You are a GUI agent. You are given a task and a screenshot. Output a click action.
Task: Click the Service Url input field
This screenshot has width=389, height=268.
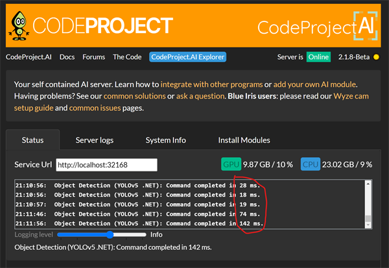tap(107, 165)
